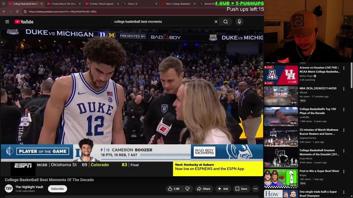Close the G Herbo Hood Legends tab
Screen dimensions: 353x198
click(x=118, y=4)
